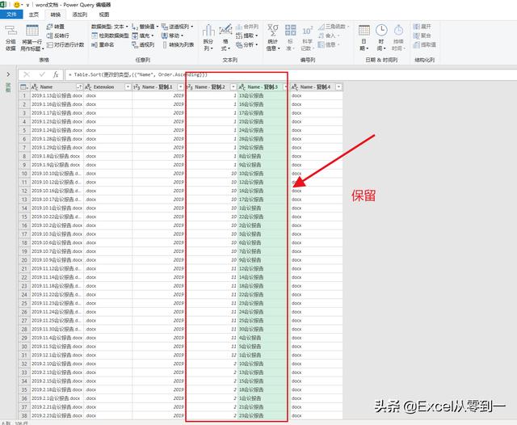The width and height of the screenshot is (517, 425).
Task: Click the fx function icon in formula bar
Action: (56, 74)
